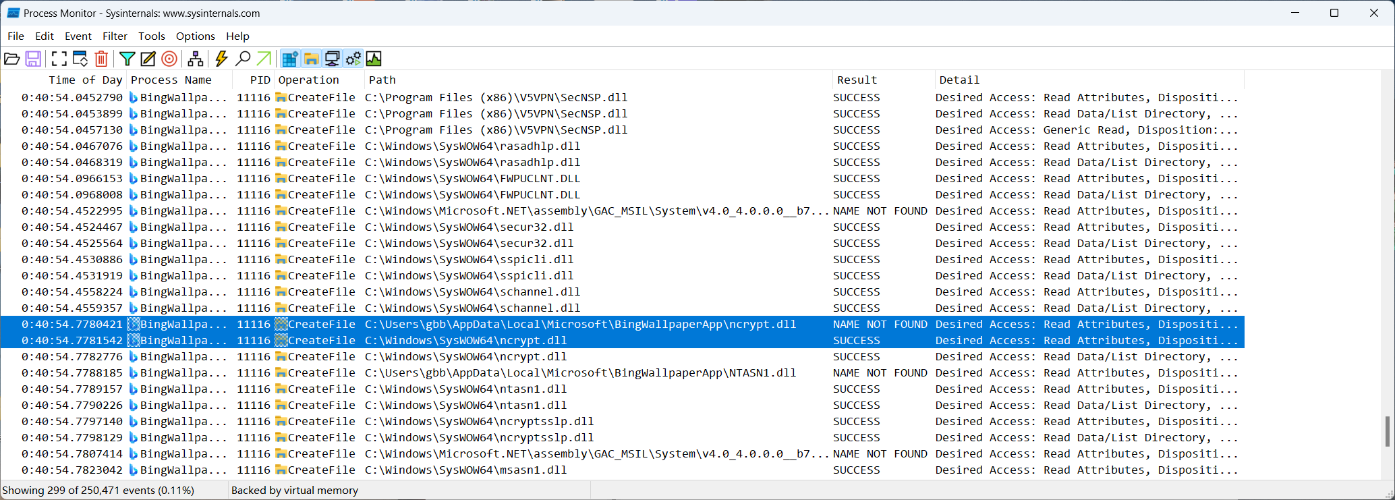Click the lightning bolt event properties icon
This screenshot has height=500, width=1395.
pyautogui.click(x=221, y=59)
